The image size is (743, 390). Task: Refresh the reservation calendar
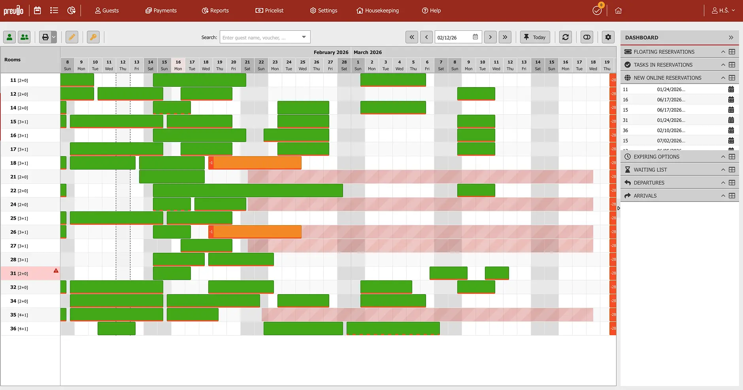click(x=566, y=37)
